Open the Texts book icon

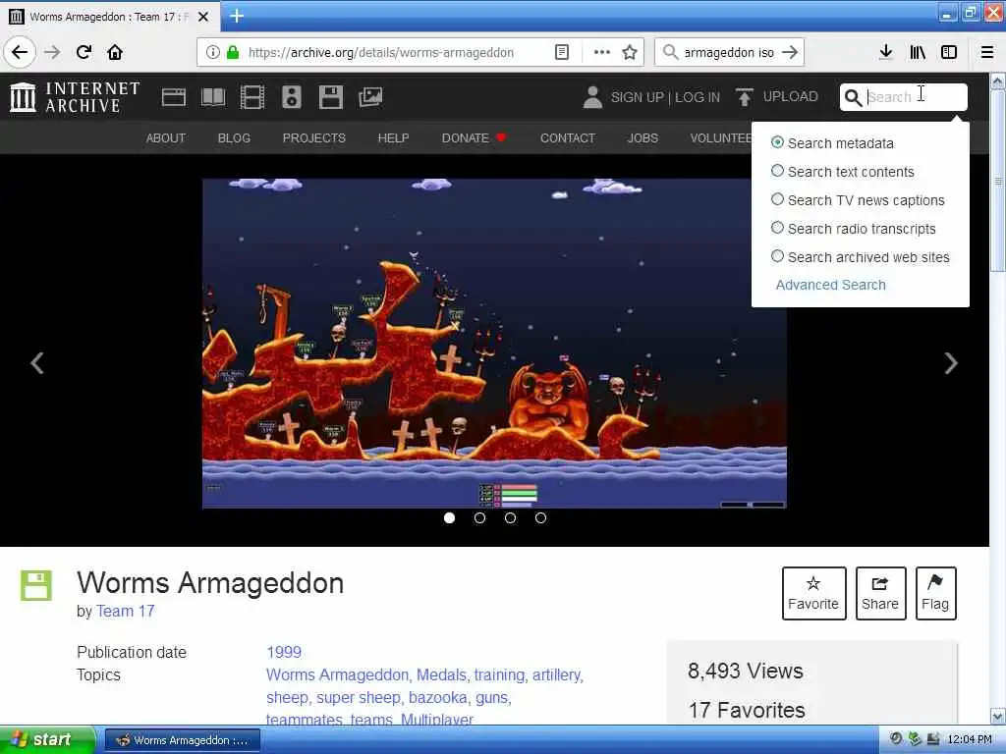[x=213, y=97]
